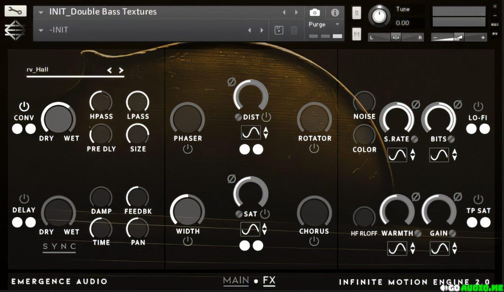
Task: Click the DIST phase invert icon
Action: (231, 82)
